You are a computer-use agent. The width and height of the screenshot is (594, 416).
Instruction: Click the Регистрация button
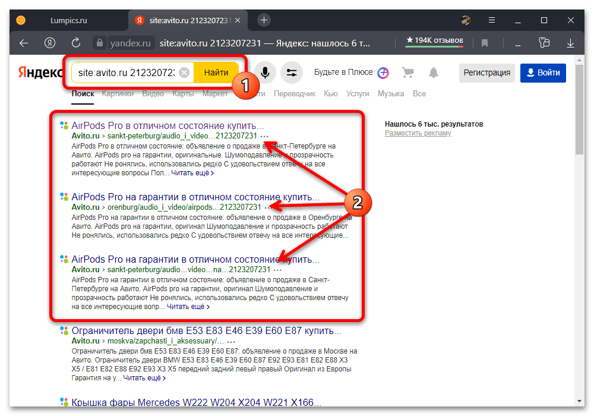pos(486,73)
